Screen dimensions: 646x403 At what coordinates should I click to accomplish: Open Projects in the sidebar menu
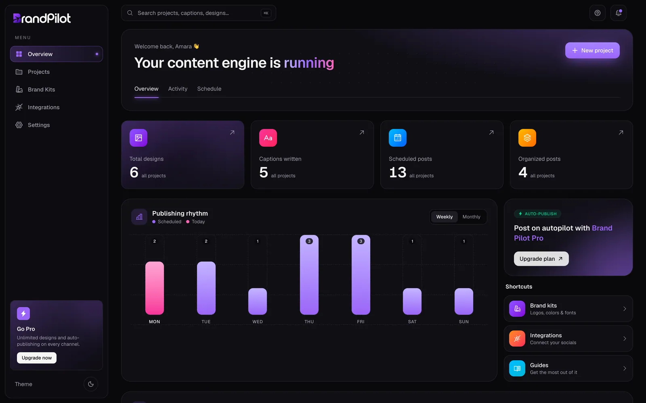coord(57,72)
